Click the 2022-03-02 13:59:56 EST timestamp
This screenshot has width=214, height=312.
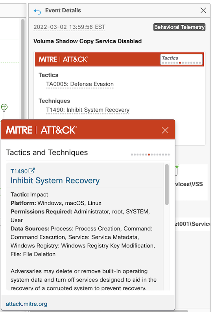coord(69,27)
